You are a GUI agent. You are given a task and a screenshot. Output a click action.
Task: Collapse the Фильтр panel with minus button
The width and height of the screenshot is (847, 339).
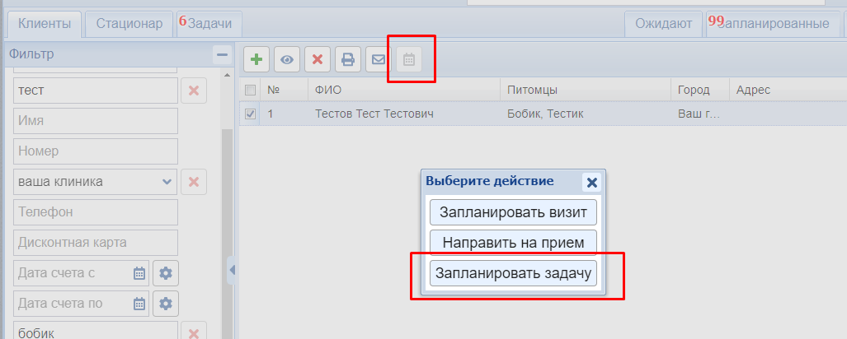(x=221, y=55)
